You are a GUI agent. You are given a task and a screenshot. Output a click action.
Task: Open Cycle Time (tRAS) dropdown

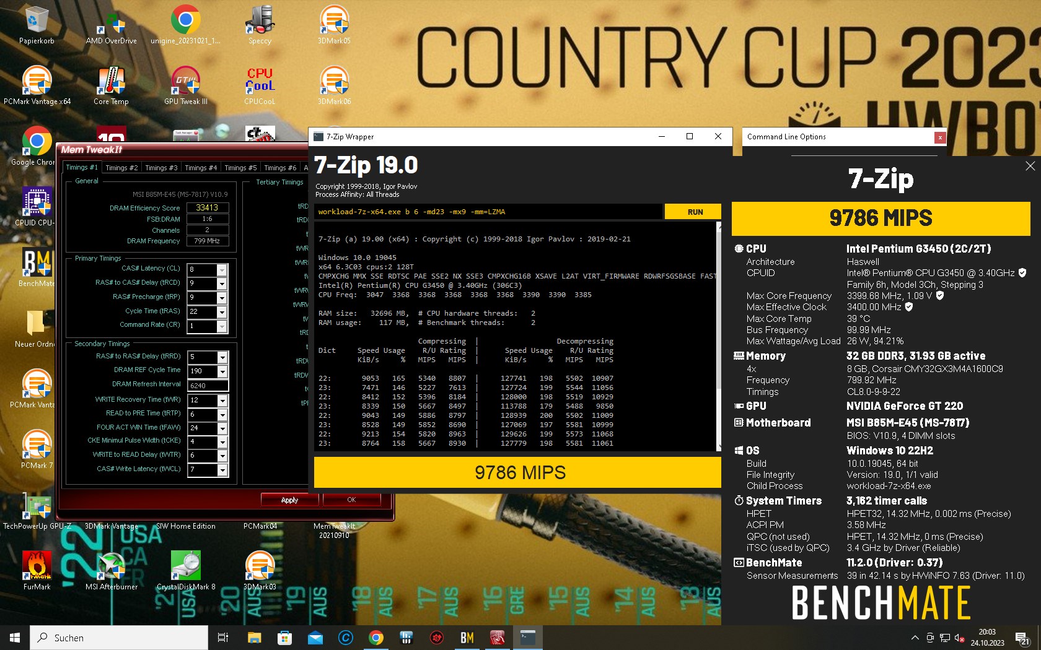222,312
